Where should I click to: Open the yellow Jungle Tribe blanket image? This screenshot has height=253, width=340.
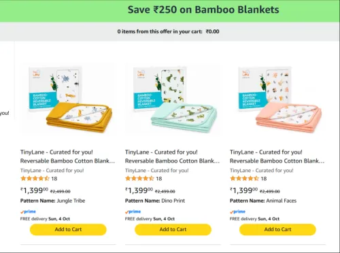69,99
